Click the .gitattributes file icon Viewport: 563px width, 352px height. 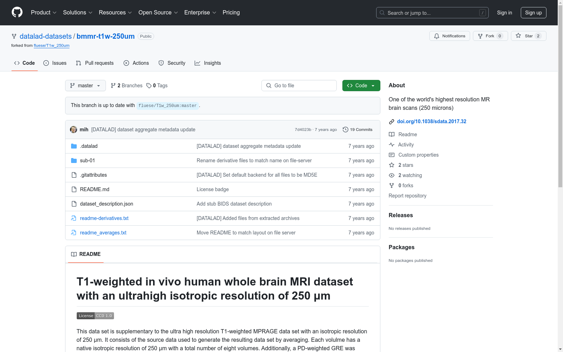point(74,175)
